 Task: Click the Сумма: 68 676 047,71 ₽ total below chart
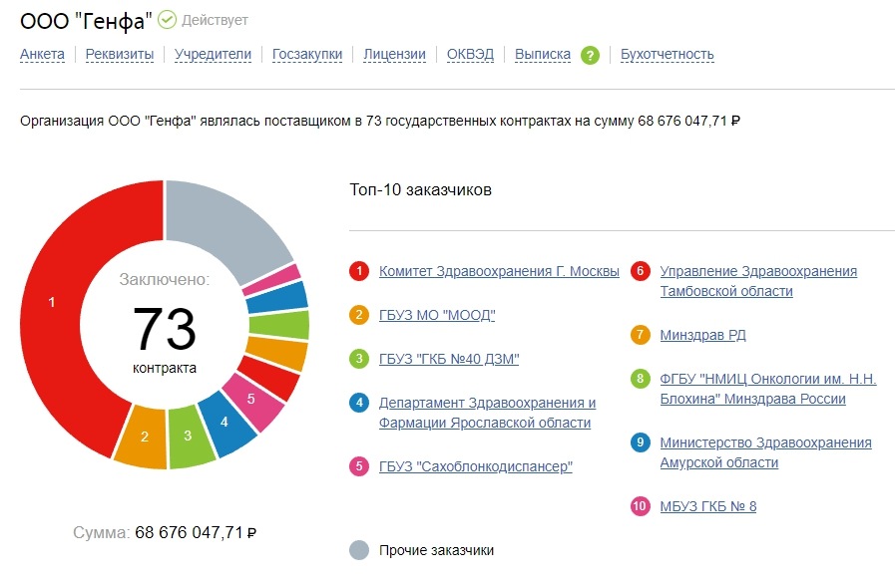[x=165, y=532]
